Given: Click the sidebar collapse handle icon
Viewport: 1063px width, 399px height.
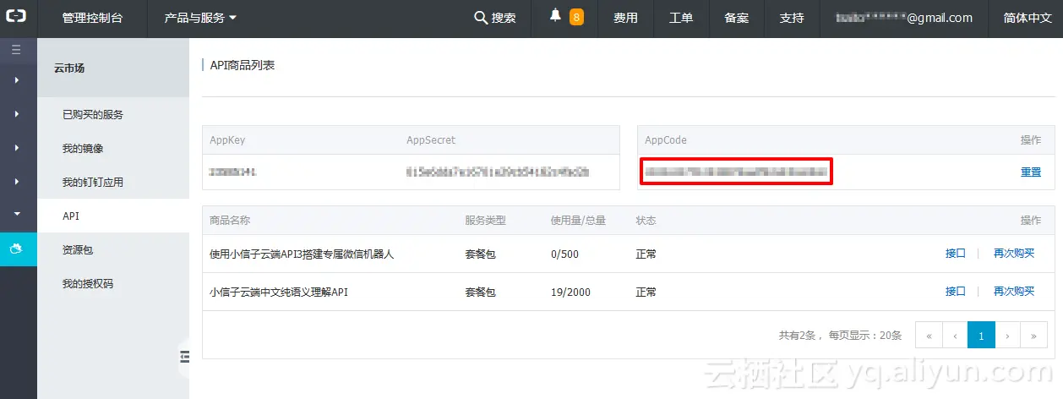Looking at the screenshot, I should [183, 358].
